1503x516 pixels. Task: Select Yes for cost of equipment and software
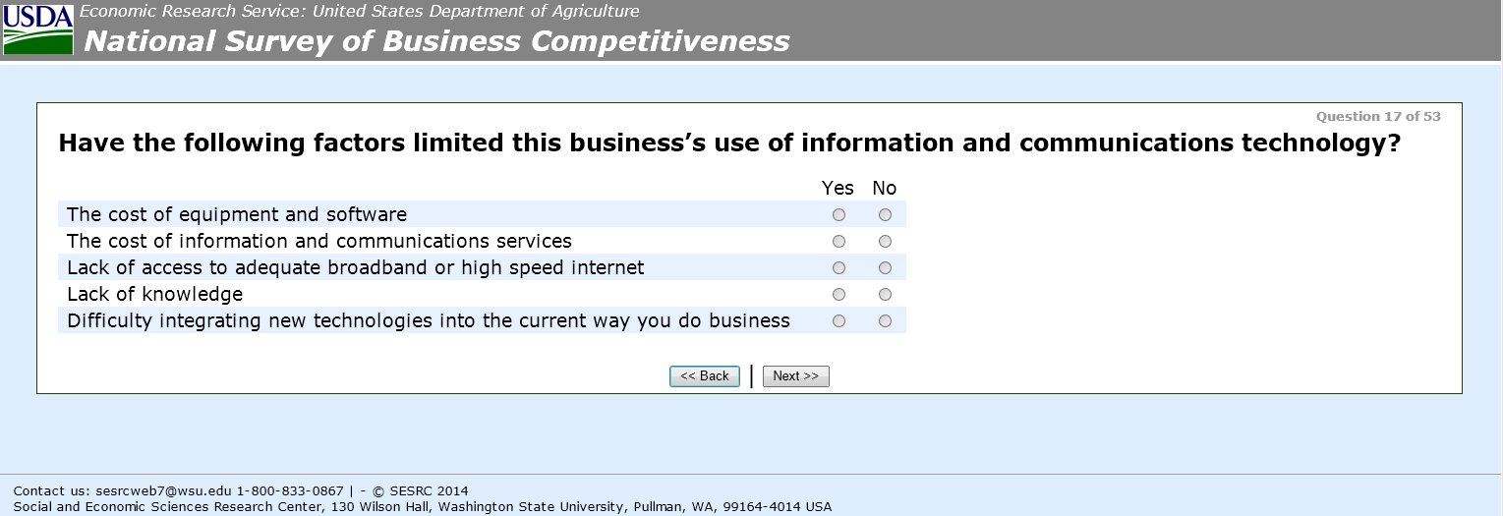point(838,215)
